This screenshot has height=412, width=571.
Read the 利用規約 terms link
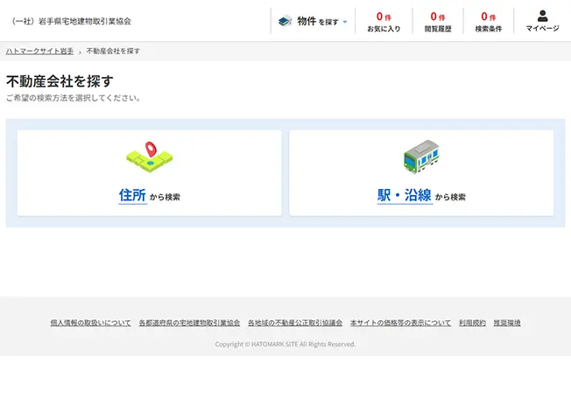click(472, 323)
